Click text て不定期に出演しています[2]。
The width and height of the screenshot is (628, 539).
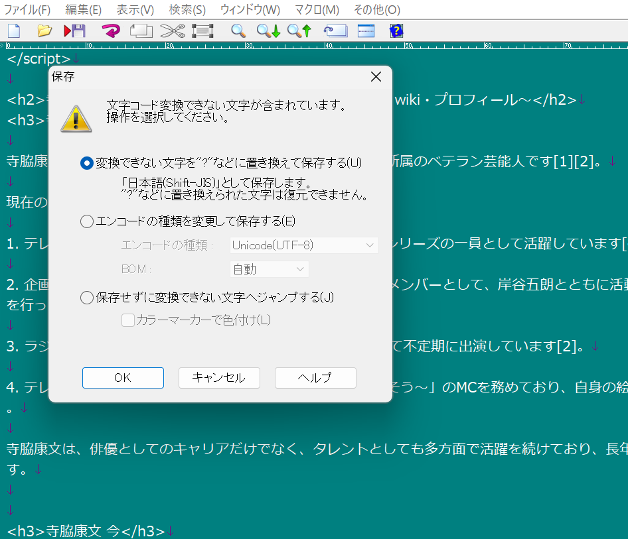click(x=489, y=346)
